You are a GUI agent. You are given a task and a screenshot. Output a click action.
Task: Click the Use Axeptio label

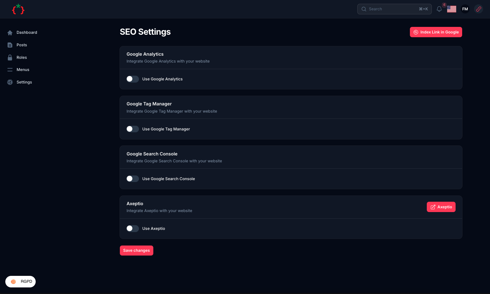click(x=154, y=229)
